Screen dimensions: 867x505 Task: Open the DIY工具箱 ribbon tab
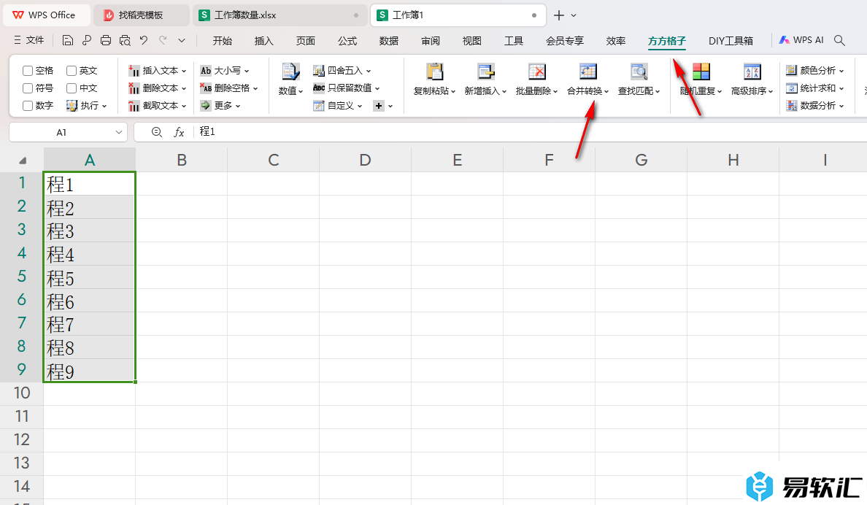click(x=731, y=41)
